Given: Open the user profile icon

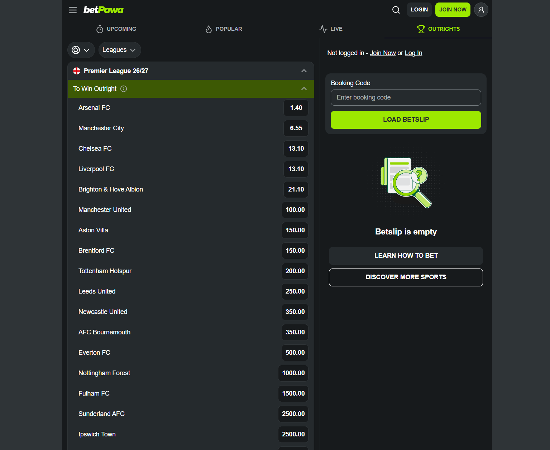Looking at the screenshot, I should pos(481,10).
